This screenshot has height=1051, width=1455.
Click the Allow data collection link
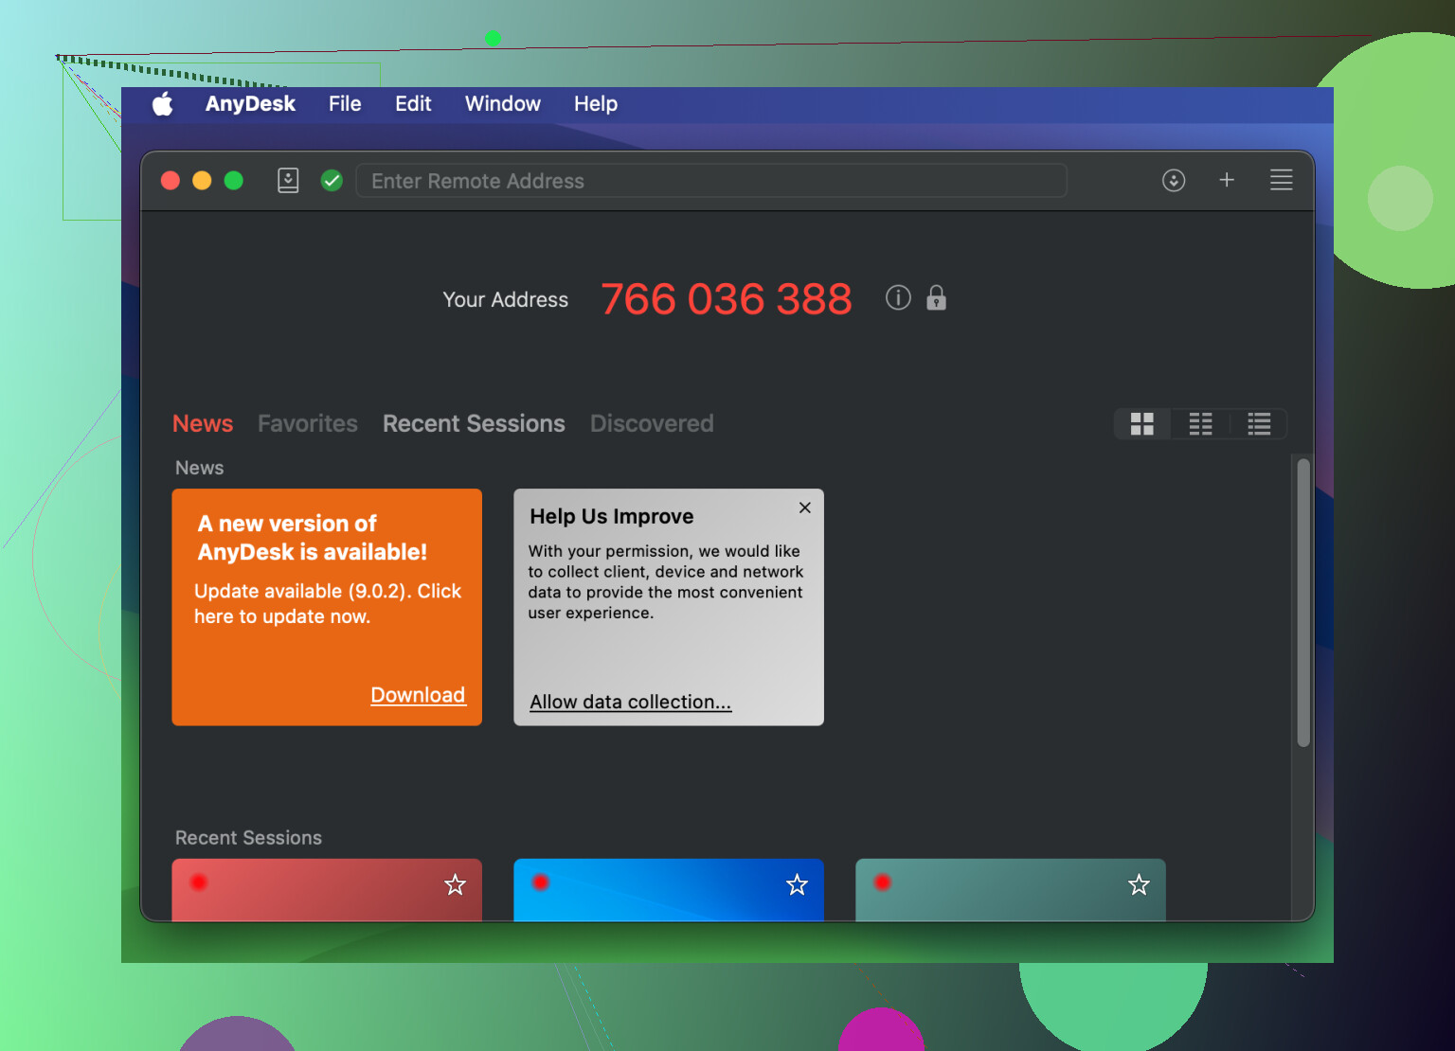tap(631, 702)
